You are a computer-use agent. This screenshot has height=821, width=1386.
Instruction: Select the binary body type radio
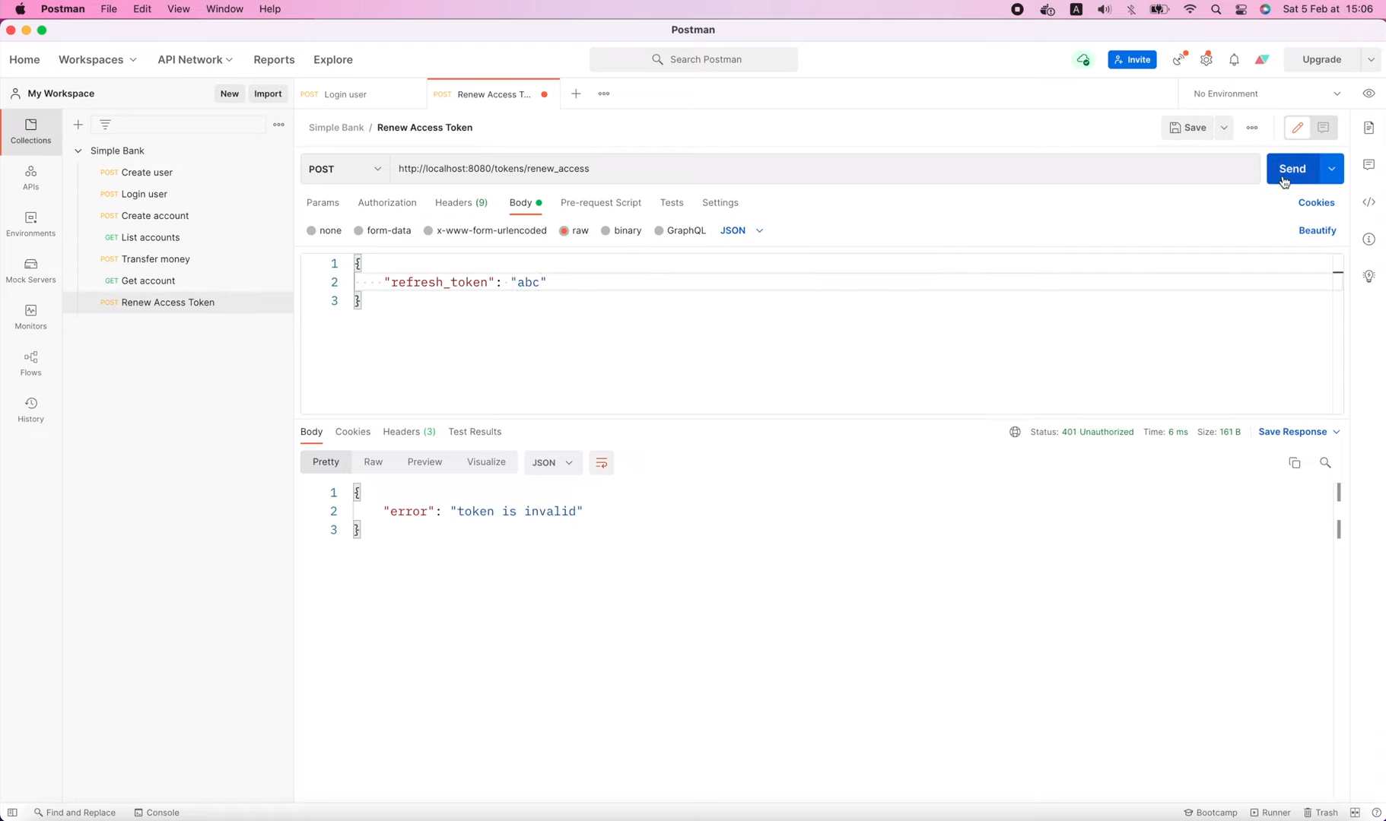pyautogui.click(x=606, y=230)
